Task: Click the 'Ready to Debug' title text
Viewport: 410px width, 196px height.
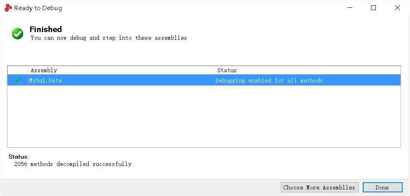Action: tap(38, 8)
